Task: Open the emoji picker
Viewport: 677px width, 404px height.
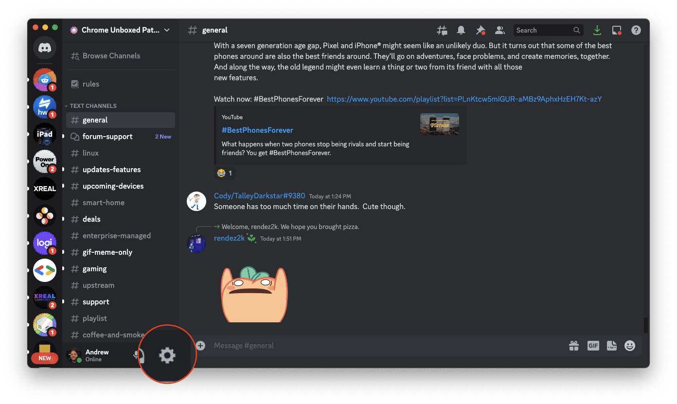Action: coord(630,346)
